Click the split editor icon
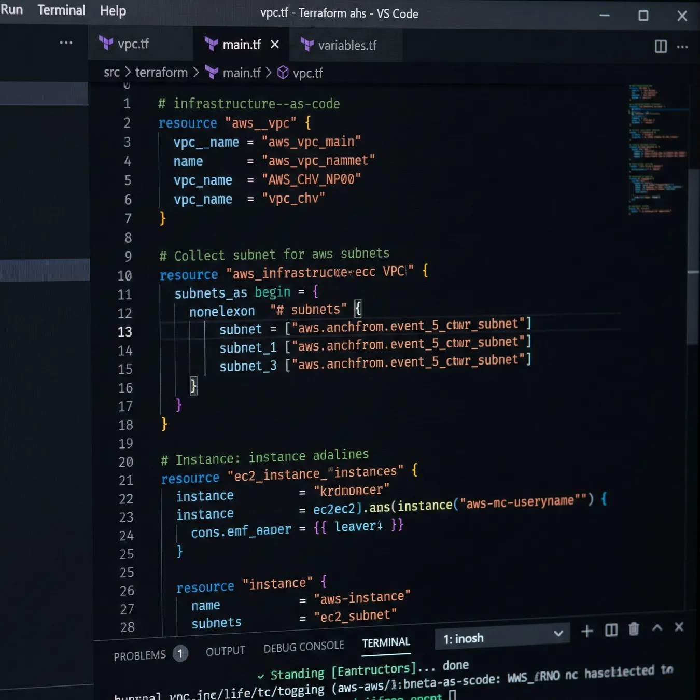The image size is (700, 700). click(661, 47)
